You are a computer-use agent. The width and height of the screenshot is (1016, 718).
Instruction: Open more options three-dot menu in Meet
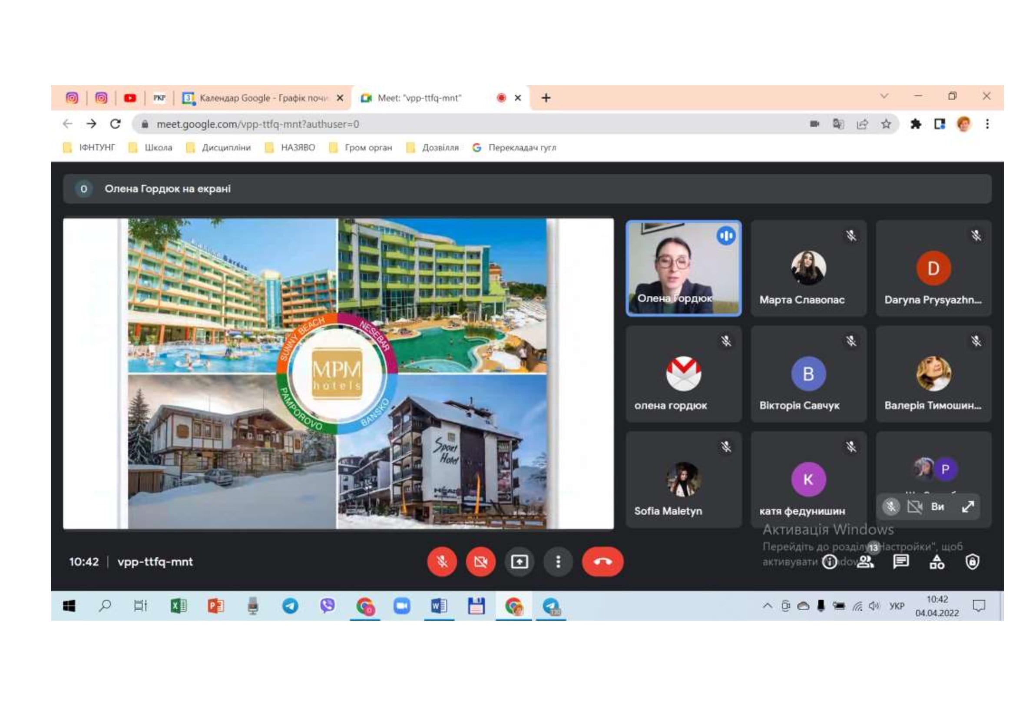pyautogui.click(x=558, y=561)
